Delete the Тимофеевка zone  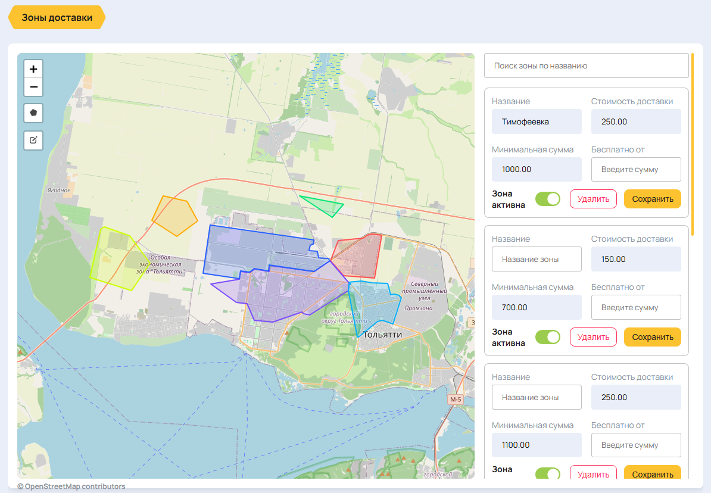pyautogui.click(x=593, y=199)
